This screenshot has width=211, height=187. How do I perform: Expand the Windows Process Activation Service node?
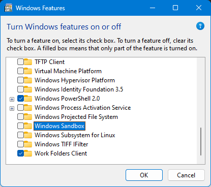point(12,108)
